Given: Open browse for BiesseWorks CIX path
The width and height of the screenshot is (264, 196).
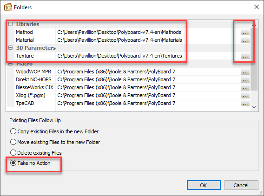Looking at the screenshot, I should [245, 87].
